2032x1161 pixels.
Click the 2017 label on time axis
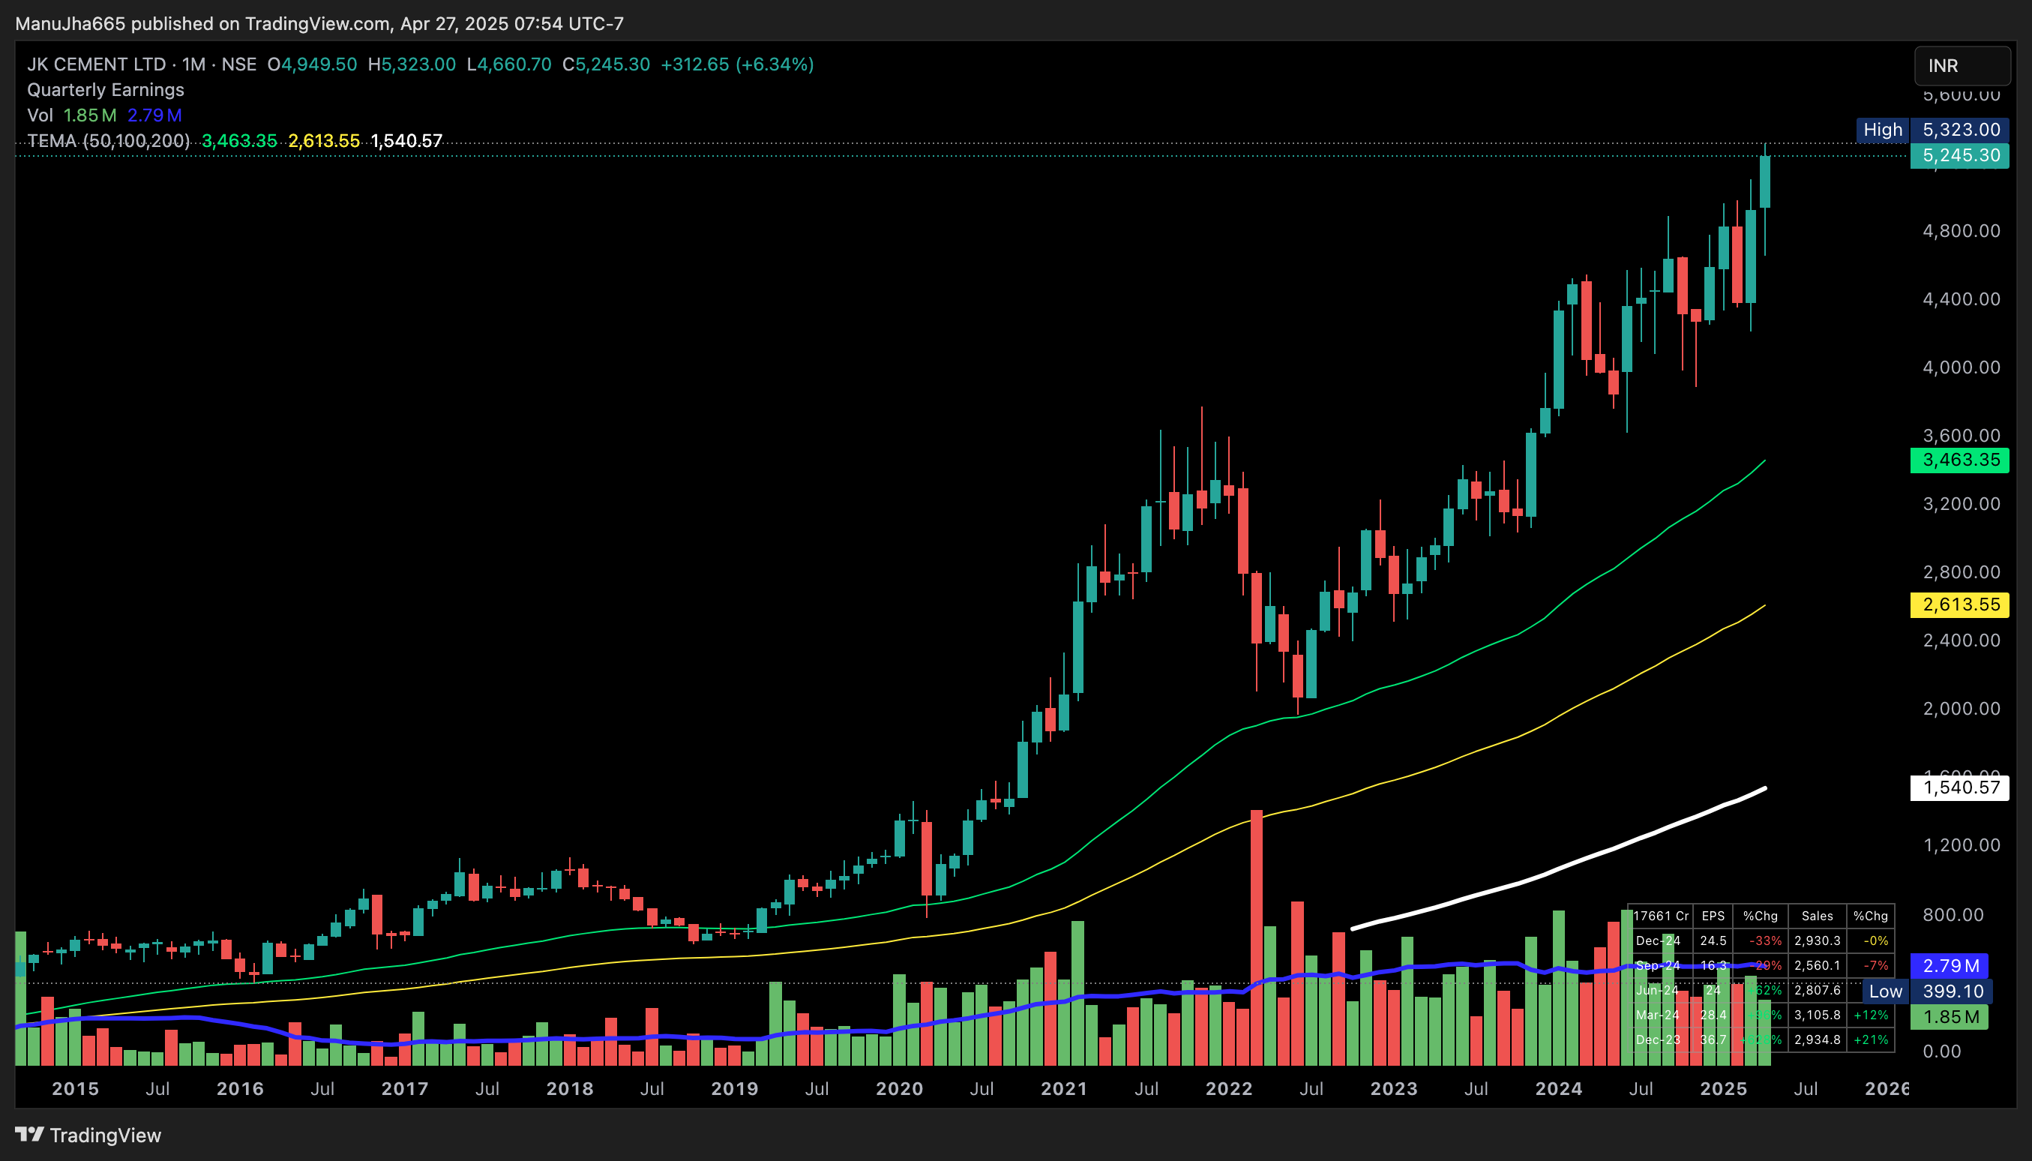[405, 1089]
